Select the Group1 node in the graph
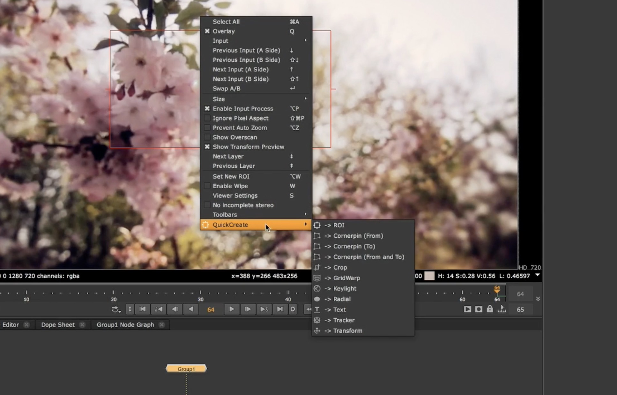 [186, 369]
